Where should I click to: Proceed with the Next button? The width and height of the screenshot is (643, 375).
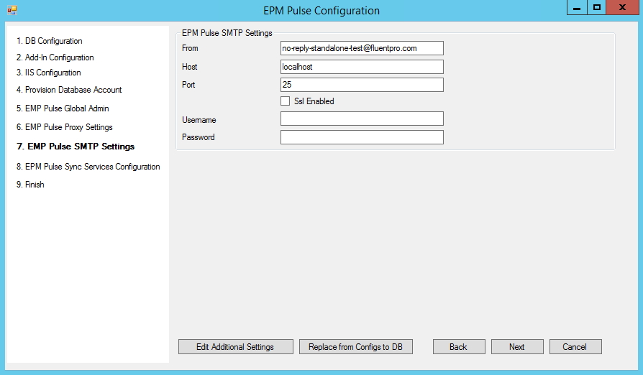point(517,347)
